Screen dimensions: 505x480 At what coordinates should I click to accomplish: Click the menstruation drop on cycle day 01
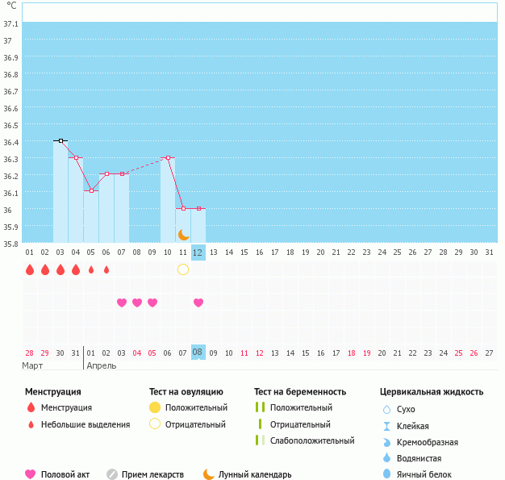tap(30, 269)
